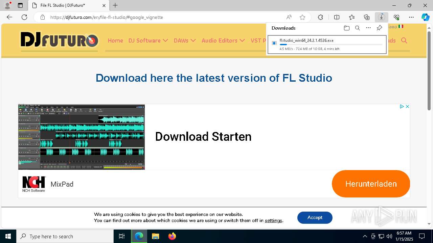Click the DJFuturo logo
The image size is (433, 243).
point(60,40)
